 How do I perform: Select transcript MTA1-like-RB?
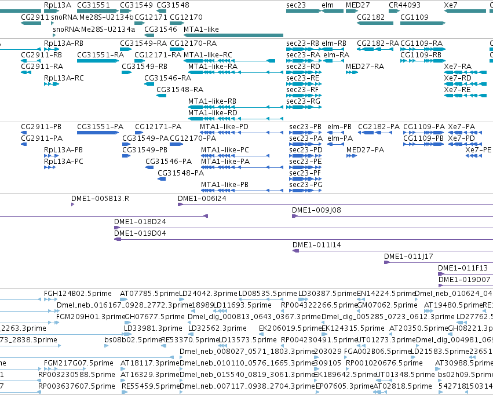pos(212,101)
